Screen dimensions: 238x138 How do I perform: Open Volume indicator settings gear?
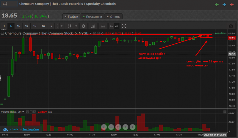click(31, 112)
